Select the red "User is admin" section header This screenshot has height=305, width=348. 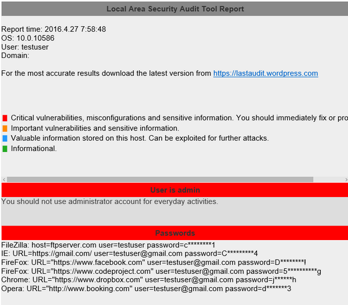[175, 190]
